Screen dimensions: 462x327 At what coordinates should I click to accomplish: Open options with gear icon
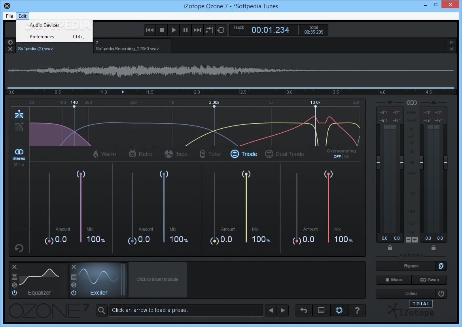339,310
